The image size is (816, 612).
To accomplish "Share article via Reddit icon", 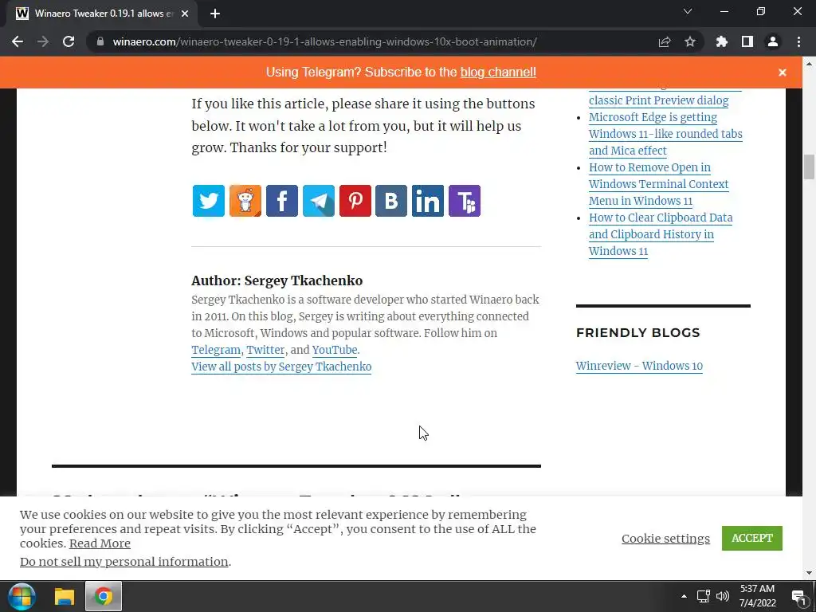I will tap(245, 200).
